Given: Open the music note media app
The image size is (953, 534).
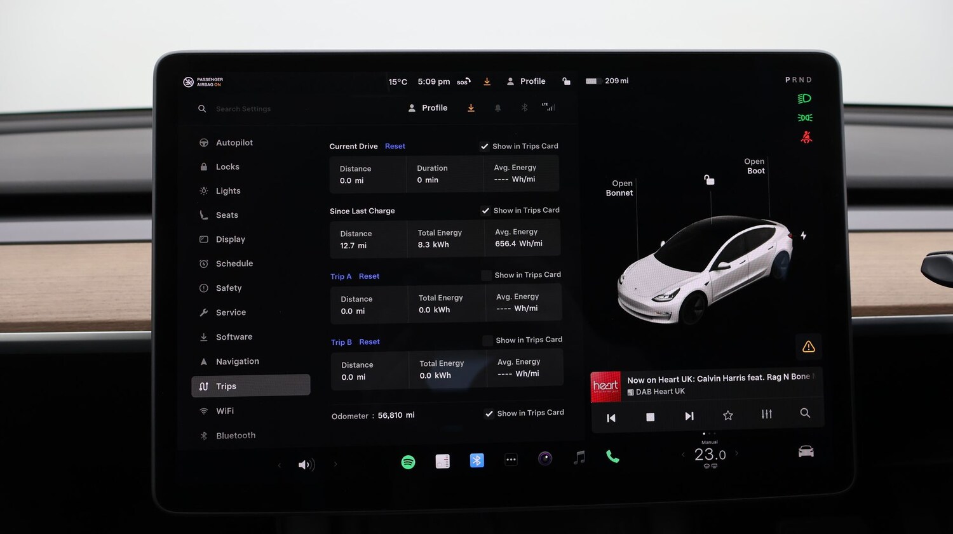Looking at the screenshot, I should (x=579, y=457).
